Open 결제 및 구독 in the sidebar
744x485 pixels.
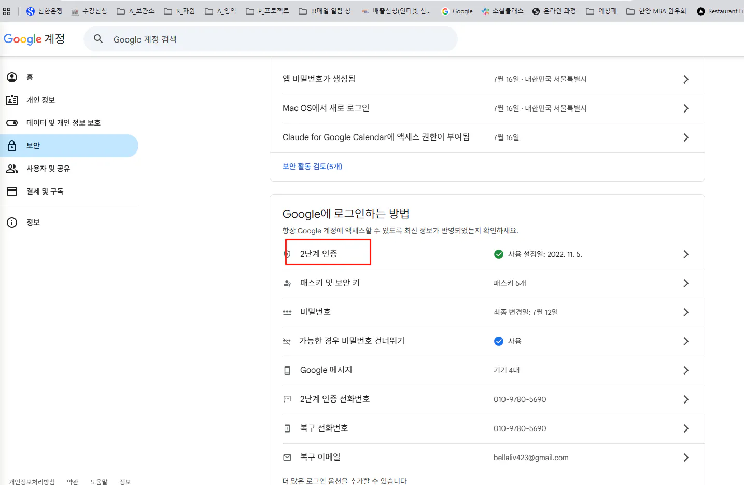click(69, 191)
